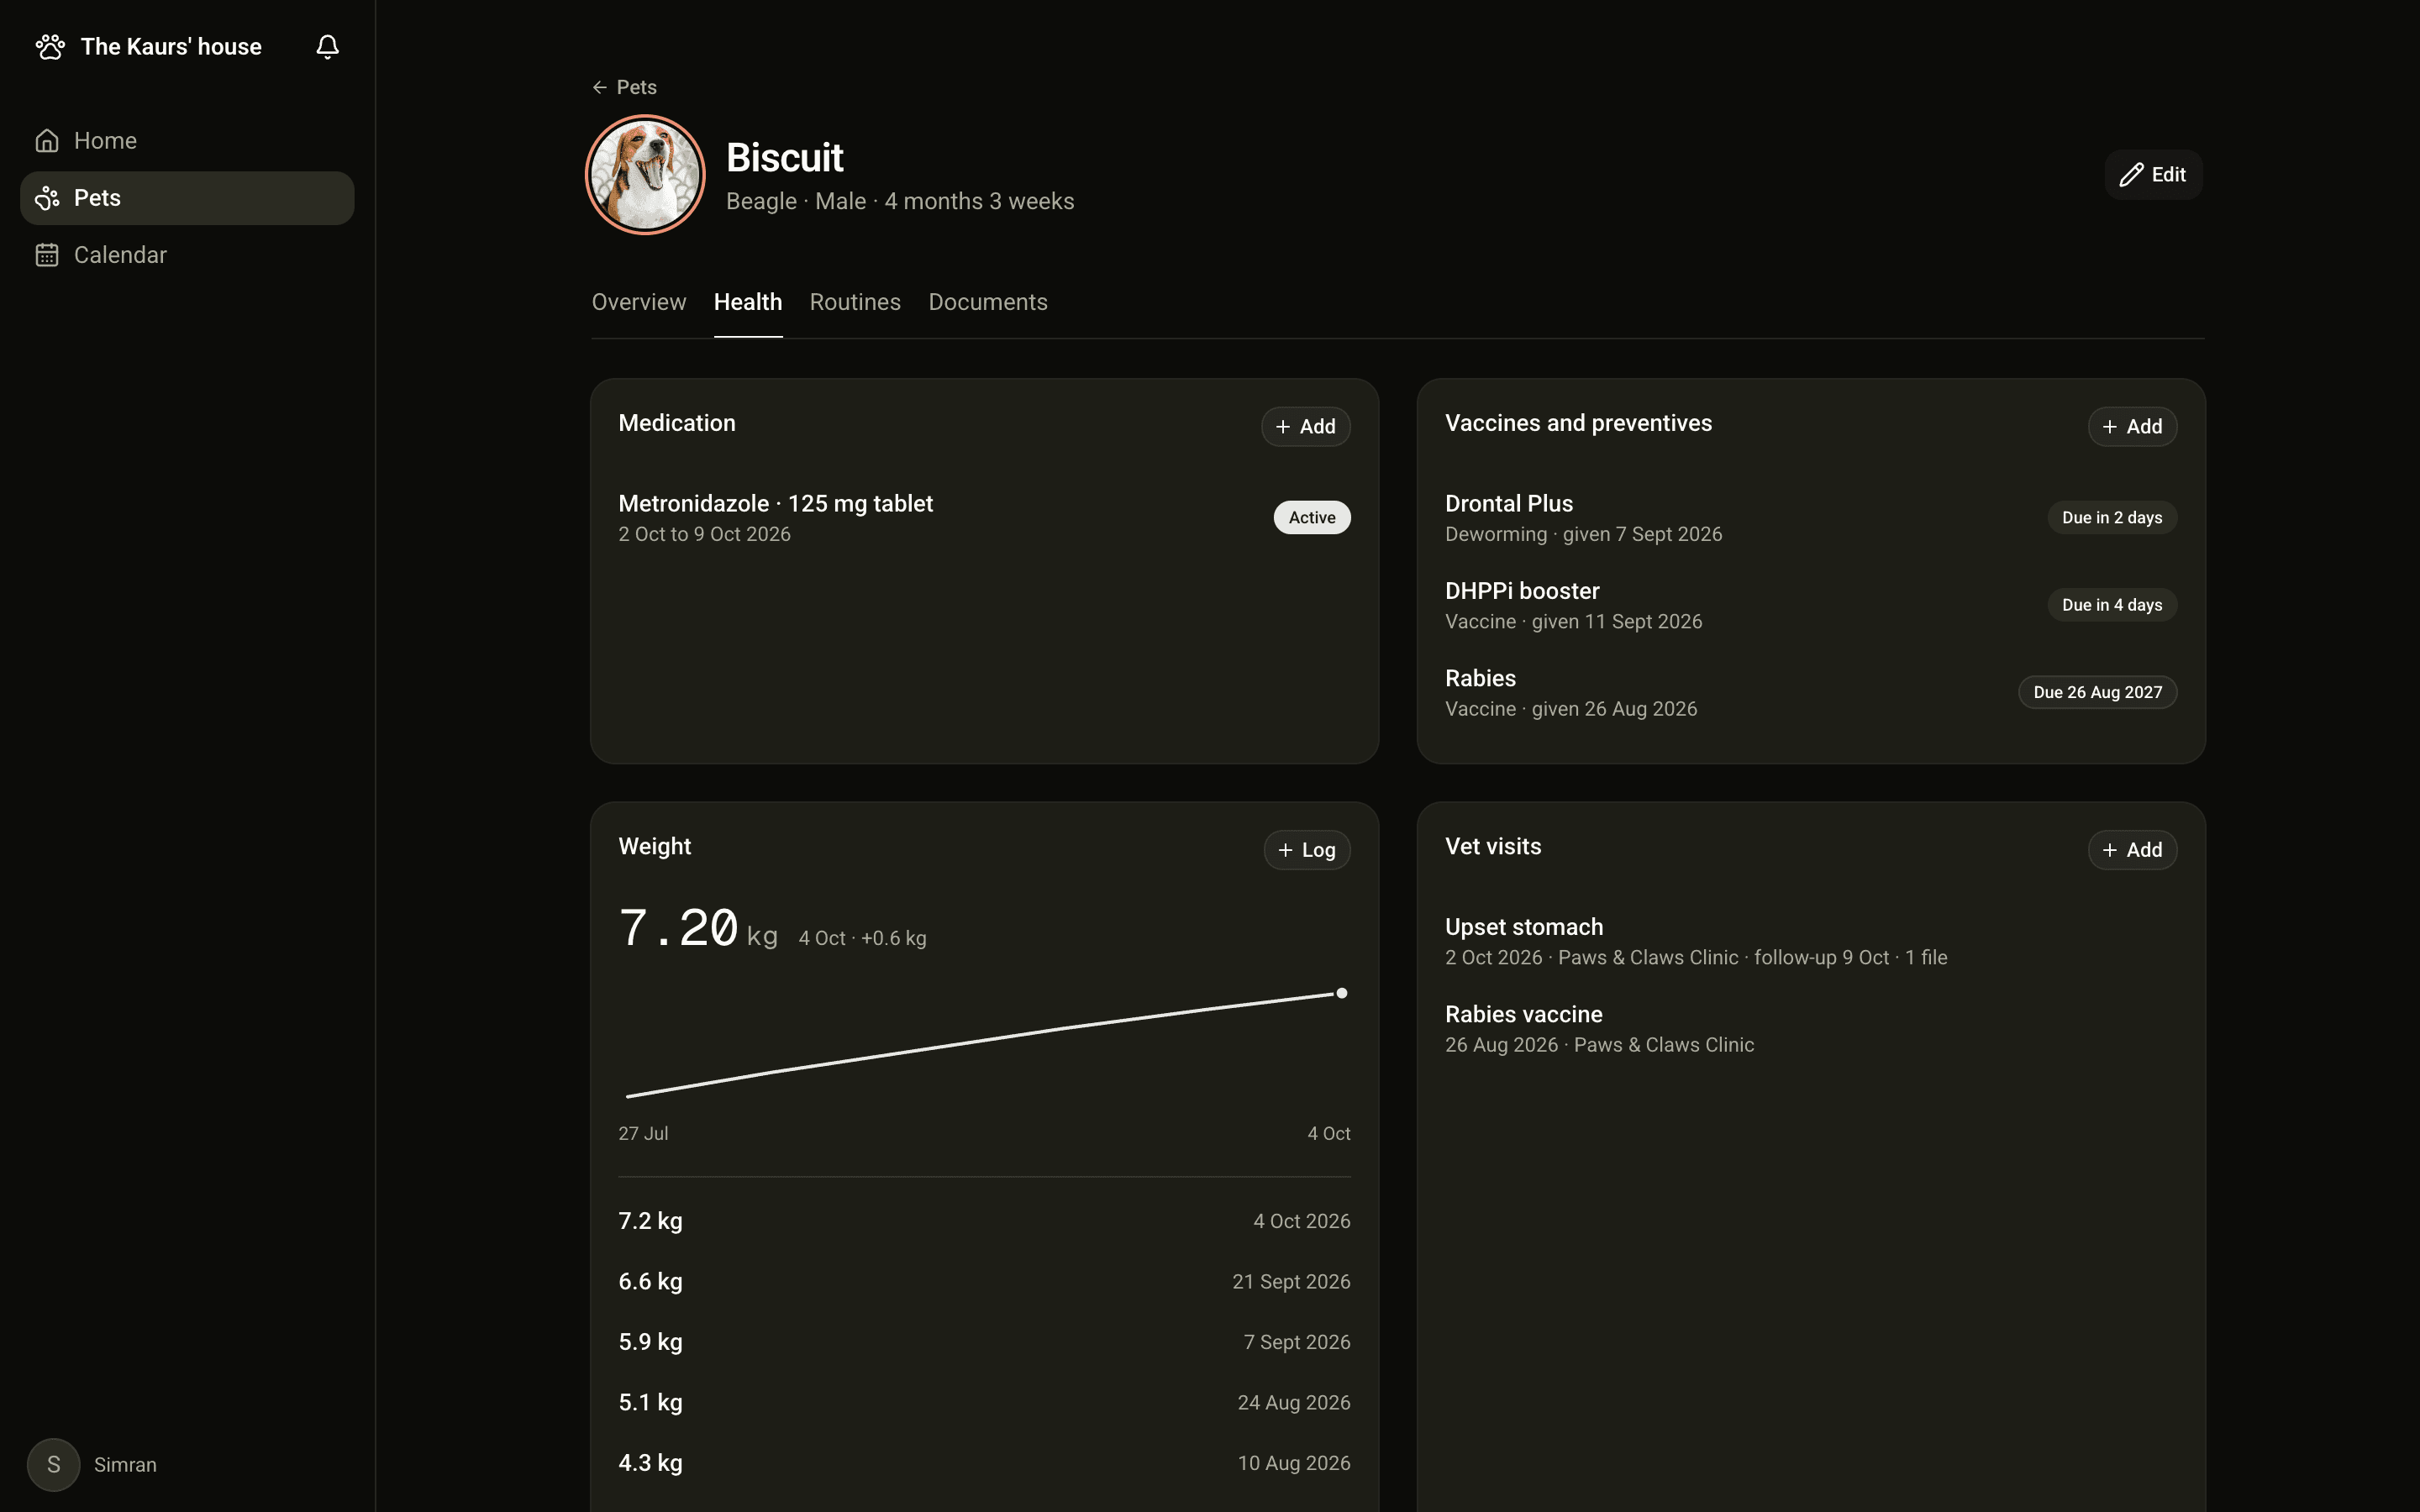Add a vaccine or preventive
The width and height of the screenshot is (2420, 1512).
click(2132, 427)
